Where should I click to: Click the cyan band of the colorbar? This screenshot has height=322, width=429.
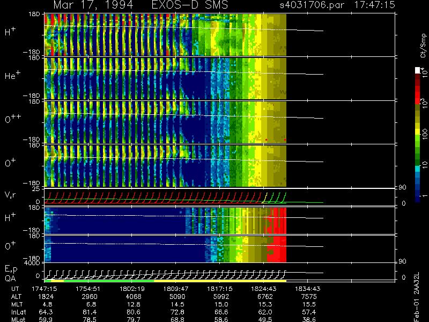(418, 169)
